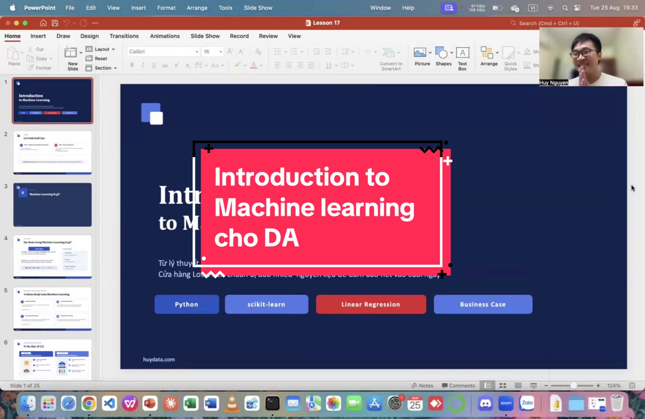Click the share icon in the title bar

(x=636, y=23)
